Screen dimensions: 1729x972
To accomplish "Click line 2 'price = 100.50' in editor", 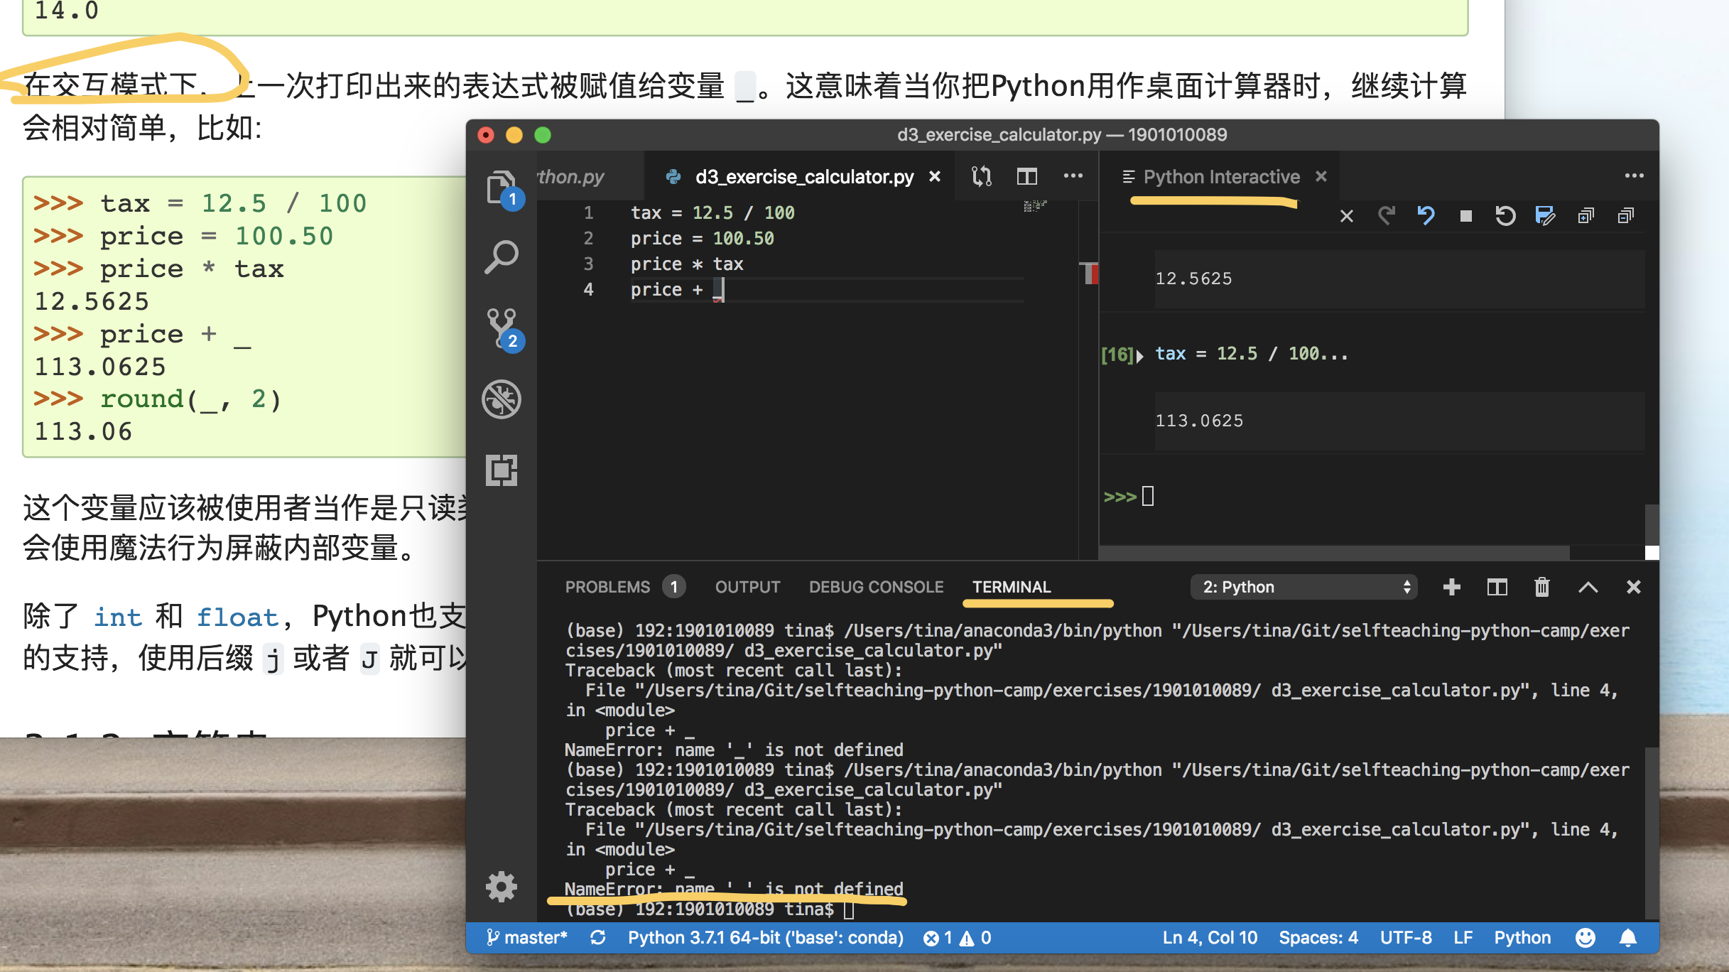I will point(702,238).
